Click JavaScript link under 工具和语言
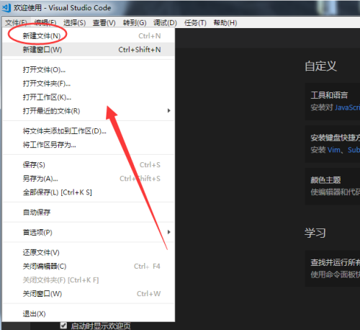 click(347, 107)
